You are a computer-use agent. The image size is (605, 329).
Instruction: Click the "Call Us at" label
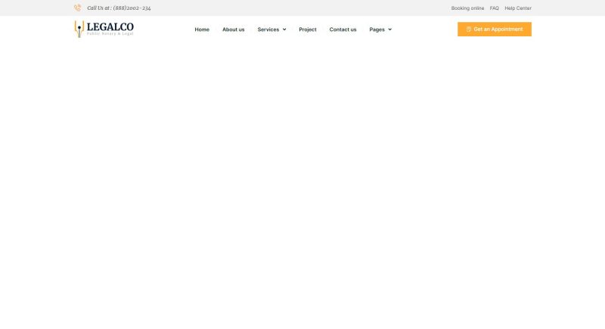(x=99, y=8)
